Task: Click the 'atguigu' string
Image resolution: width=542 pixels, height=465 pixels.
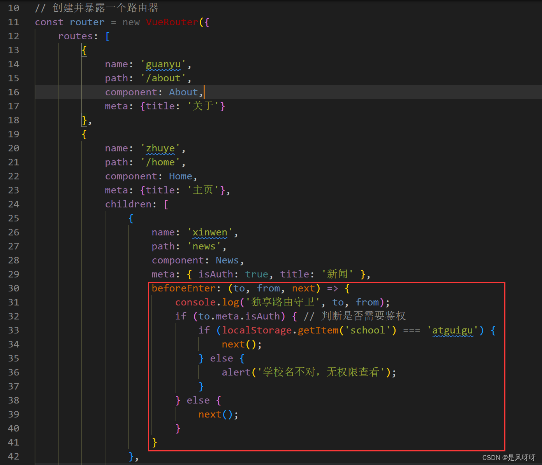Action: pyautogui.click(x=452, y=330)
